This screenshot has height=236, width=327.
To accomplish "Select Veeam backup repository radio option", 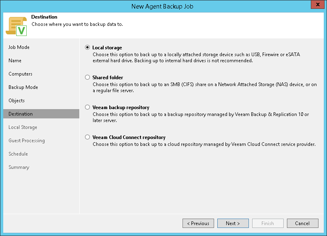I will pos(87,107).
